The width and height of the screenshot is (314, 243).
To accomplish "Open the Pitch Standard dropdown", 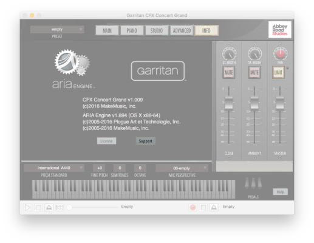I will [x=54, y=168].
